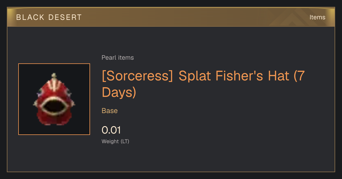Click the word Days) in item title
The image size is (342, 179).
(119, 92)
